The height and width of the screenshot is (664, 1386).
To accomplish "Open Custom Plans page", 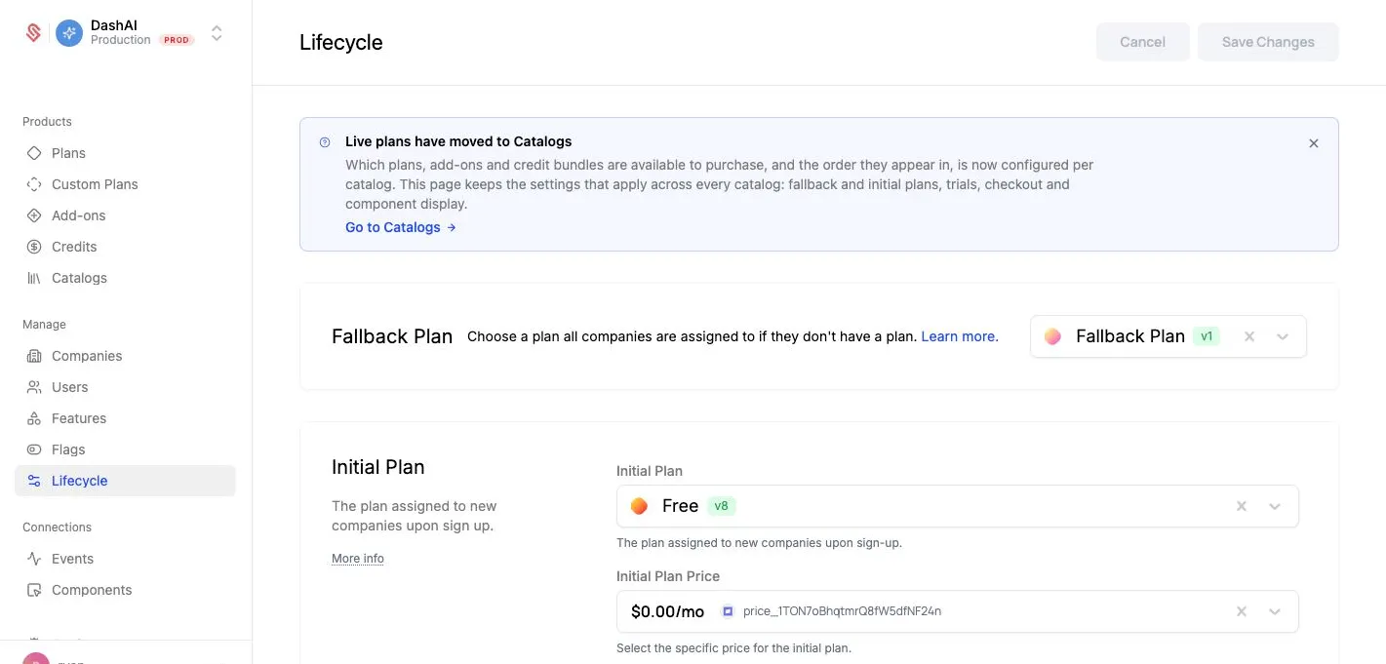I will (125, 184).
